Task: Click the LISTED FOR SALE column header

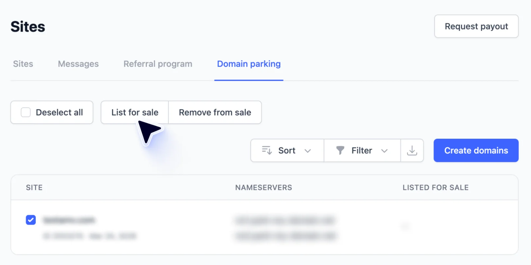Action: 436,188
